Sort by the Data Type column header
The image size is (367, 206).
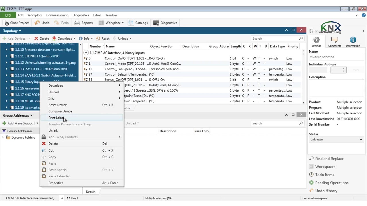(x=277, y=46)
